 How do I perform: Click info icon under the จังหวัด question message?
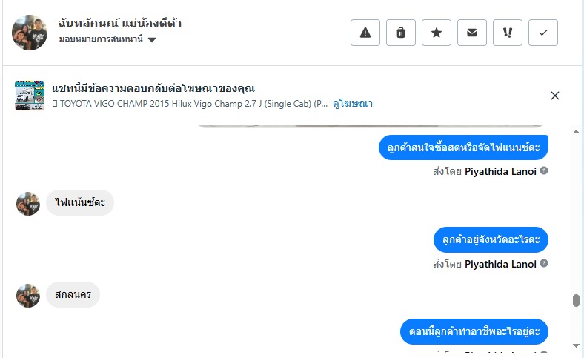(544, 263)
